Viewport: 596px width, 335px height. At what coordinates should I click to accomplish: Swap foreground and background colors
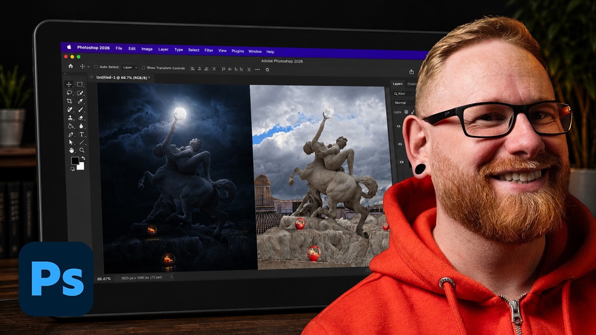point(83,158)
